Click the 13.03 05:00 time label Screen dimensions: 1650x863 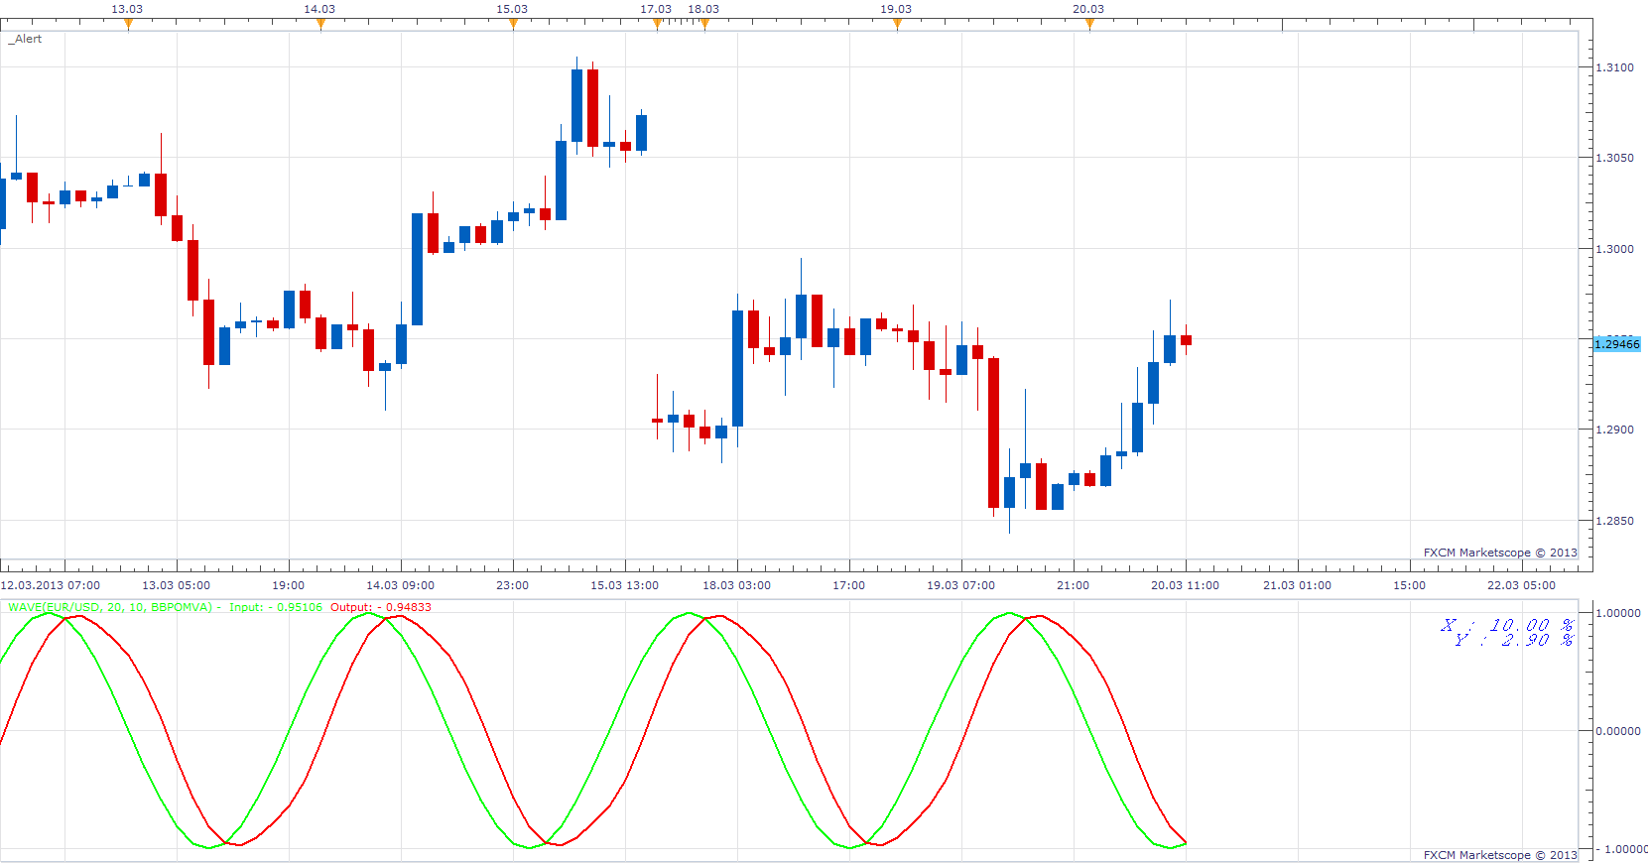(176, 585)
